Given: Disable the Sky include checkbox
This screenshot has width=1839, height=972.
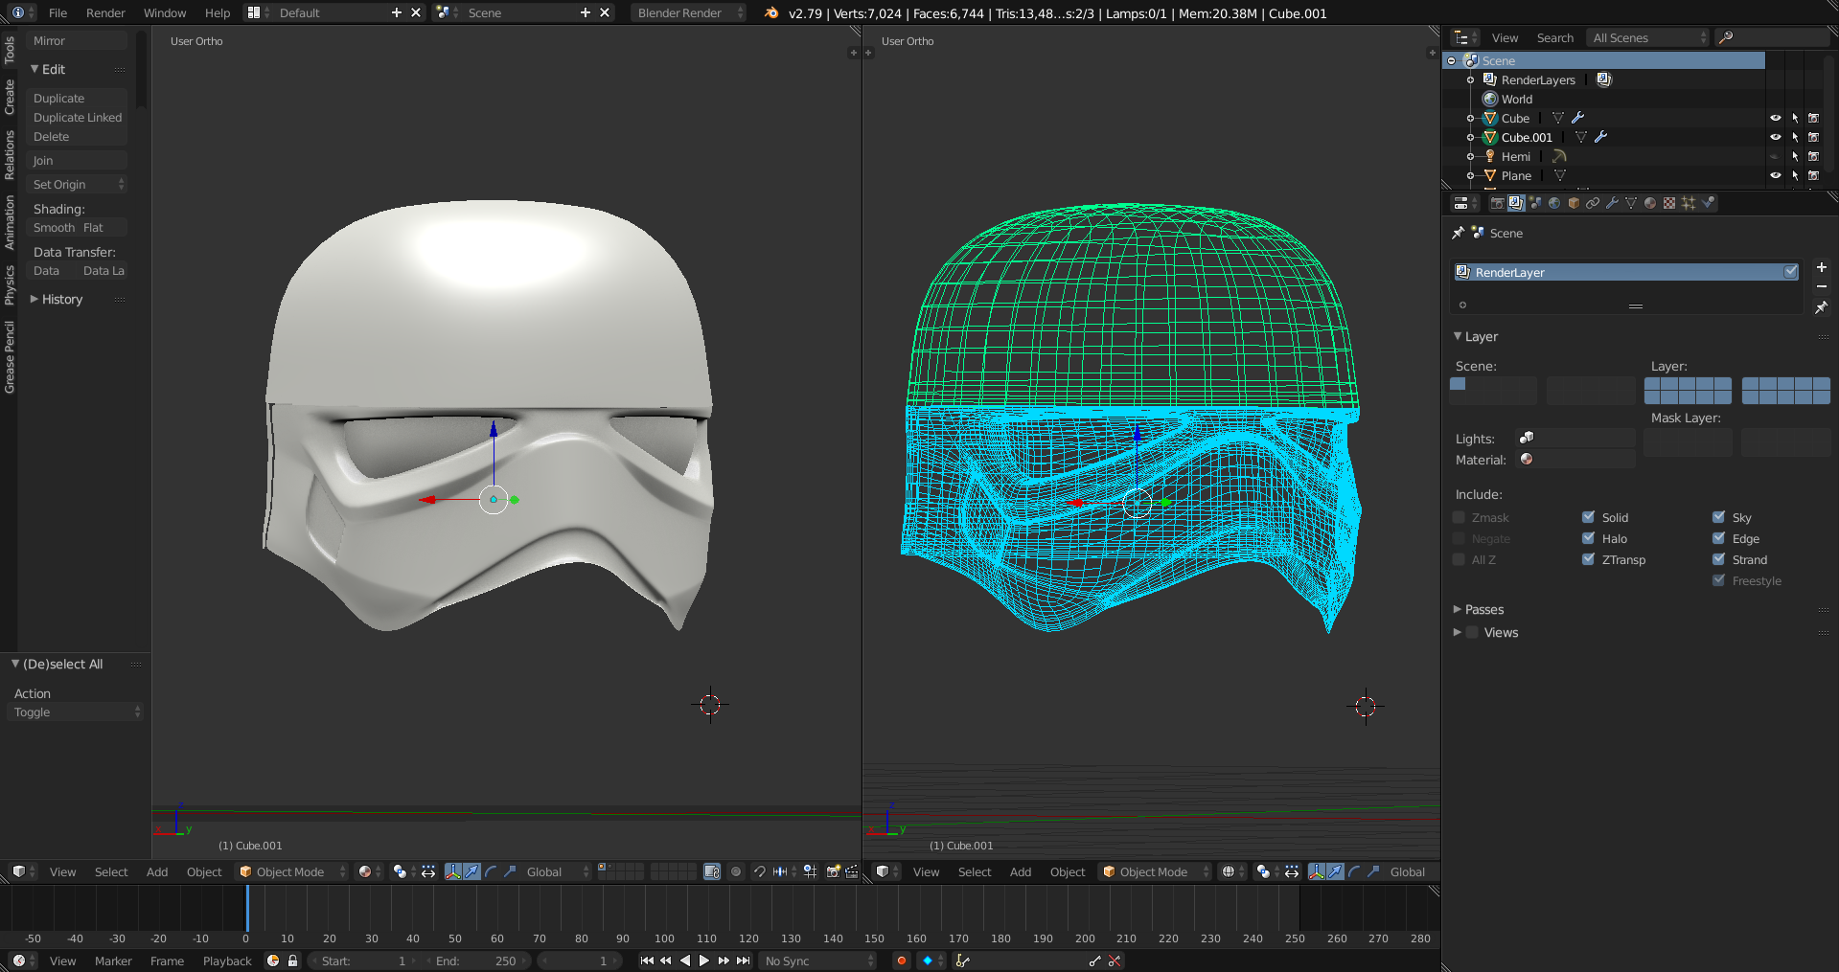Looking at the screenshot, I should 1719,517.
